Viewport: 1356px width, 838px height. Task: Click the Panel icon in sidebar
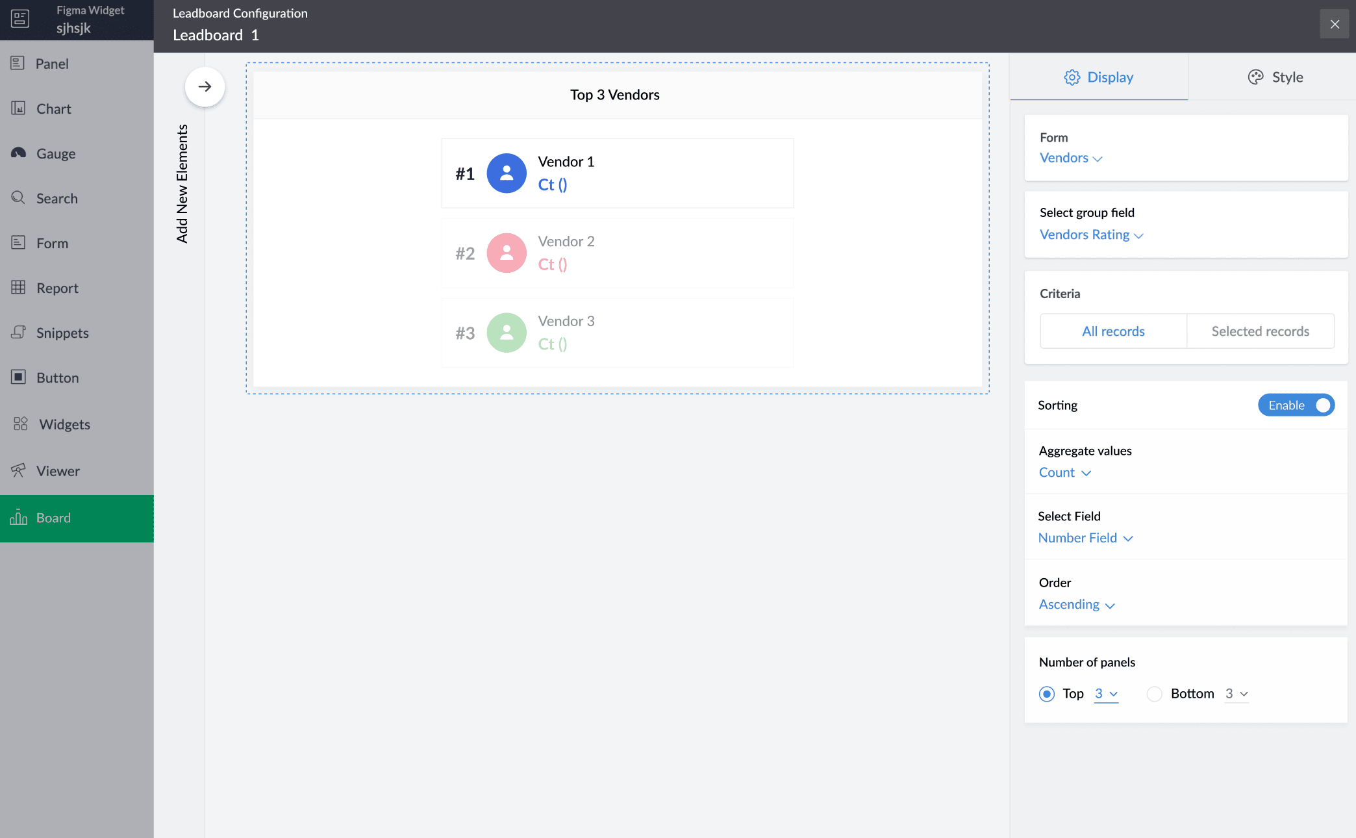coord(18,63)
